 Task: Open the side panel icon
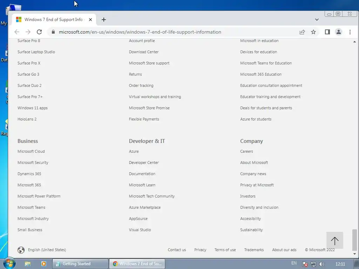tap(327, 32)
